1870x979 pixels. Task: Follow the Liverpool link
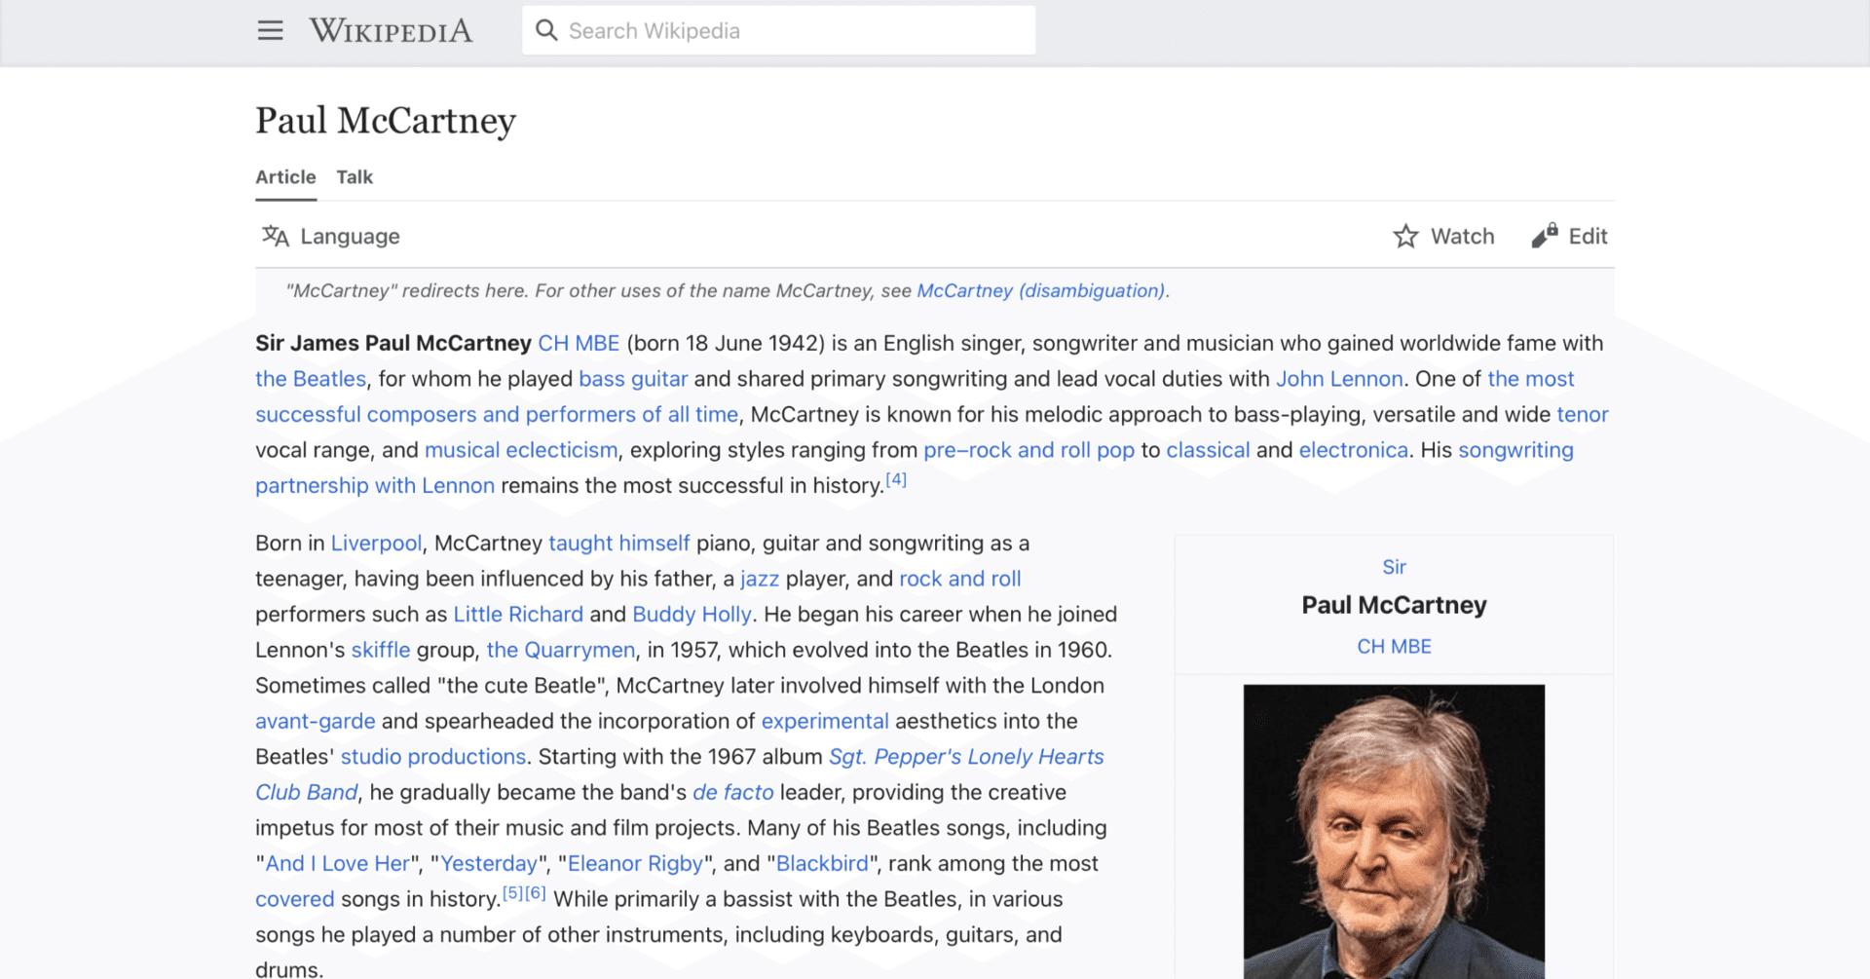(x=375, y=543)
